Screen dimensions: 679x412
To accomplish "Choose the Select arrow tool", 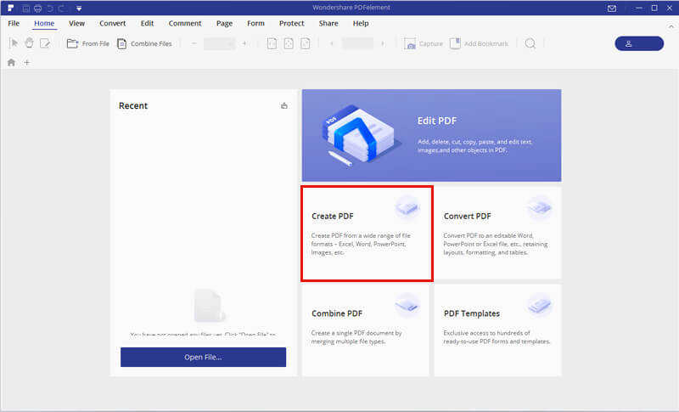I will tap(14, 43).
